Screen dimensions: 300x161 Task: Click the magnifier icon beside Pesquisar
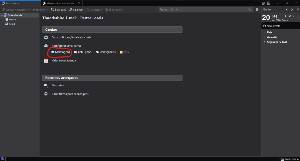(x=46, y=85)
